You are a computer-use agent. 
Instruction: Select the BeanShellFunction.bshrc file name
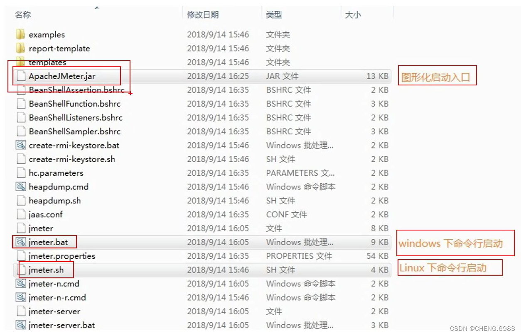coord(75,104)
